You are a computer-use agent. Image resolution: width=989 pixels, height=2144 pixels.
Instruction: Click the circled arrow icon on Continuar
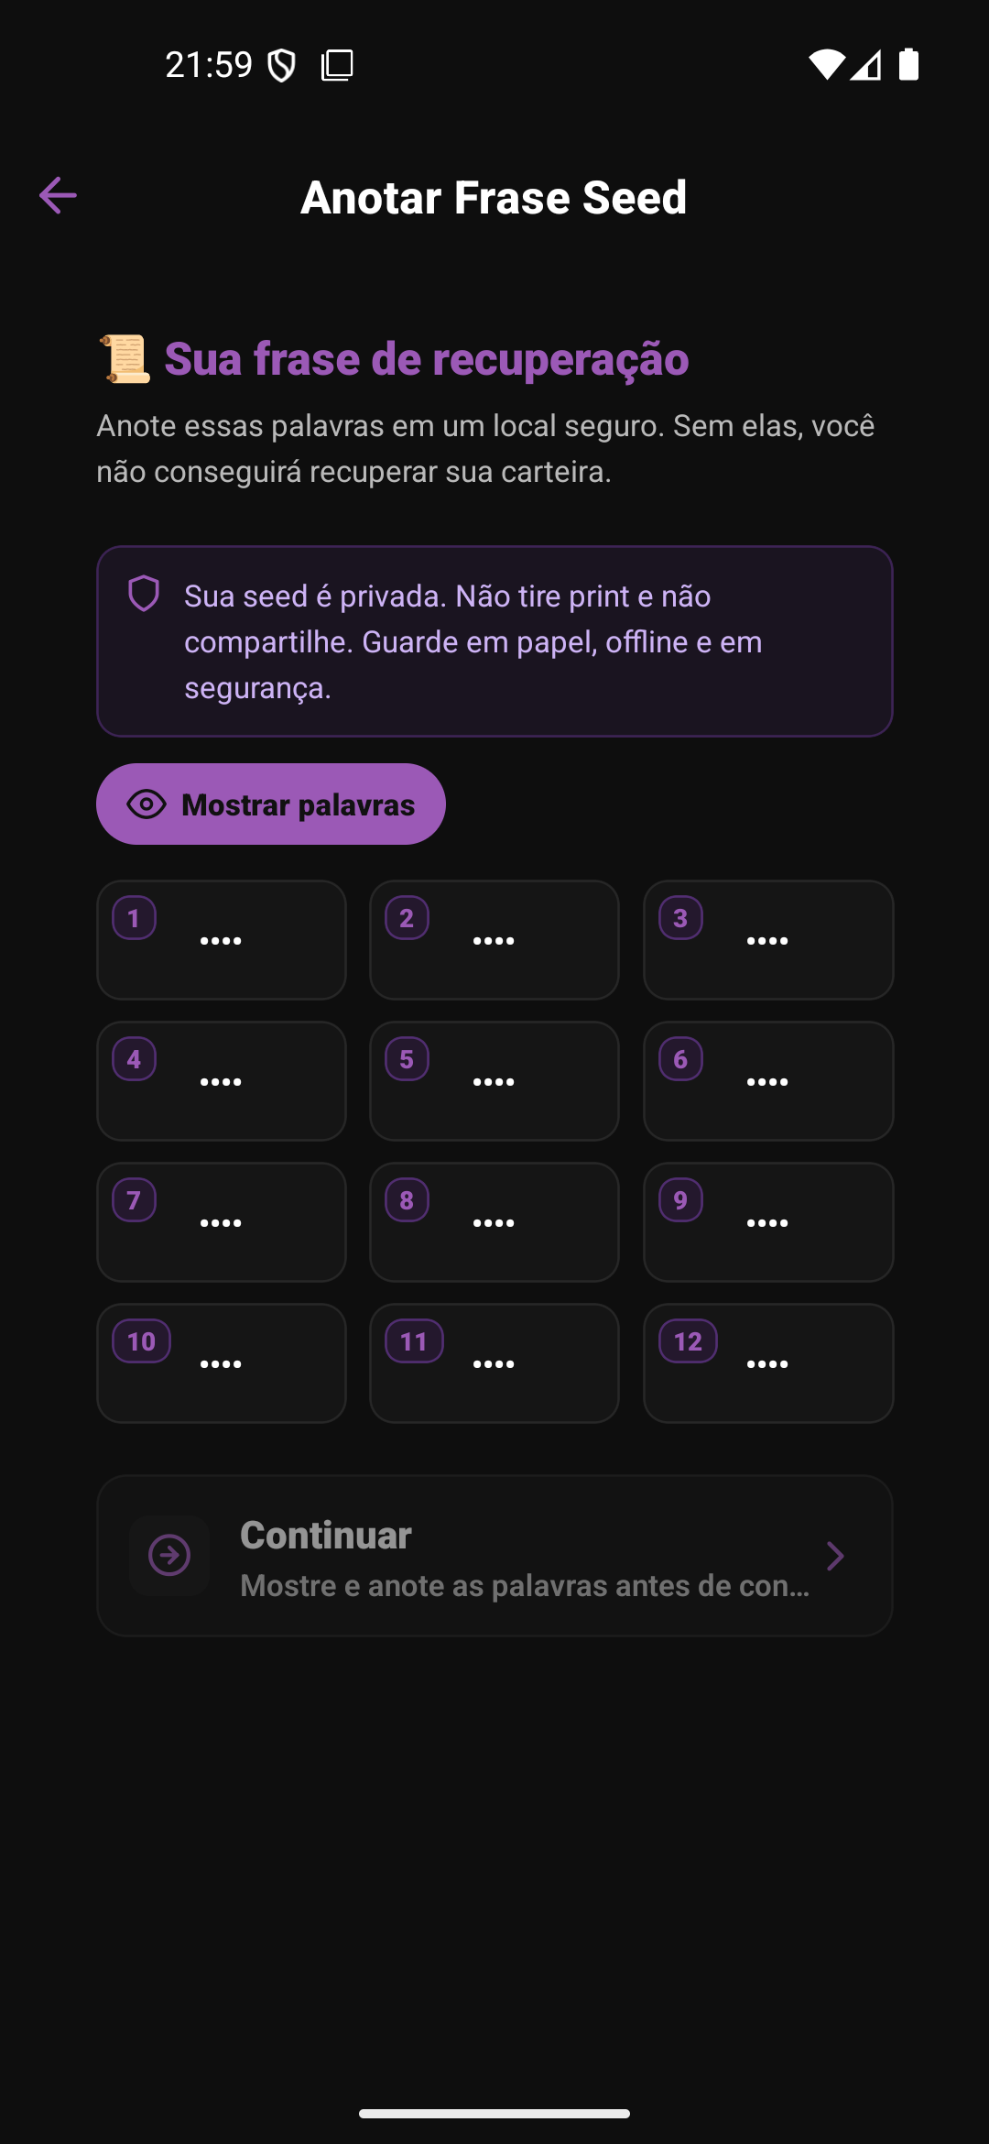pos(169,1555)
